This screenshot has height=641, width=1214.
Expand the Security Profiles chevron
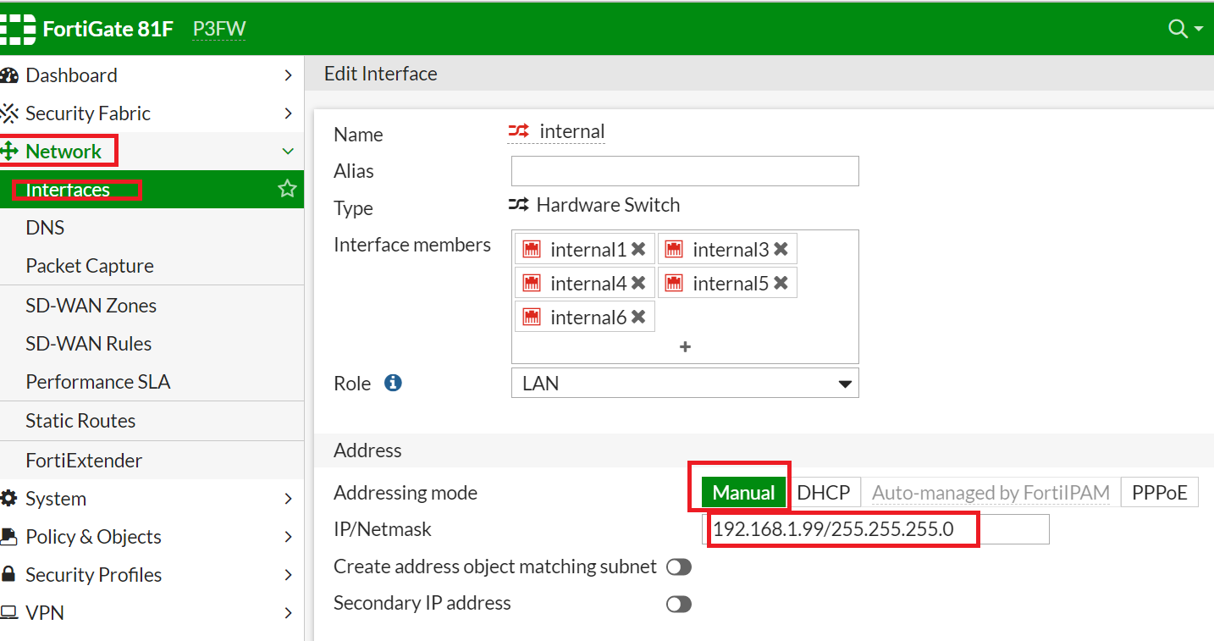coord(288,575)
